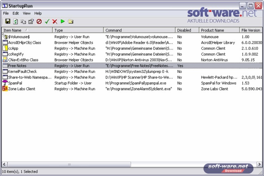Click the Hewlett-Packard hp... product cell
Image resolution: width=264 pixels, height=176 pixels.
(219, 77)
